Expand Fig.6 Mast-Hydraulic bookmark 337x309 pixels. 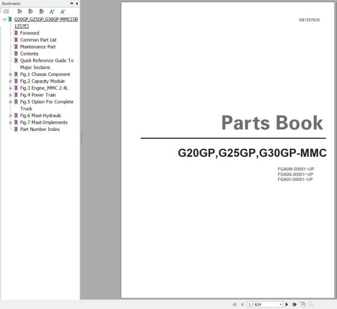tap(10, 116)
